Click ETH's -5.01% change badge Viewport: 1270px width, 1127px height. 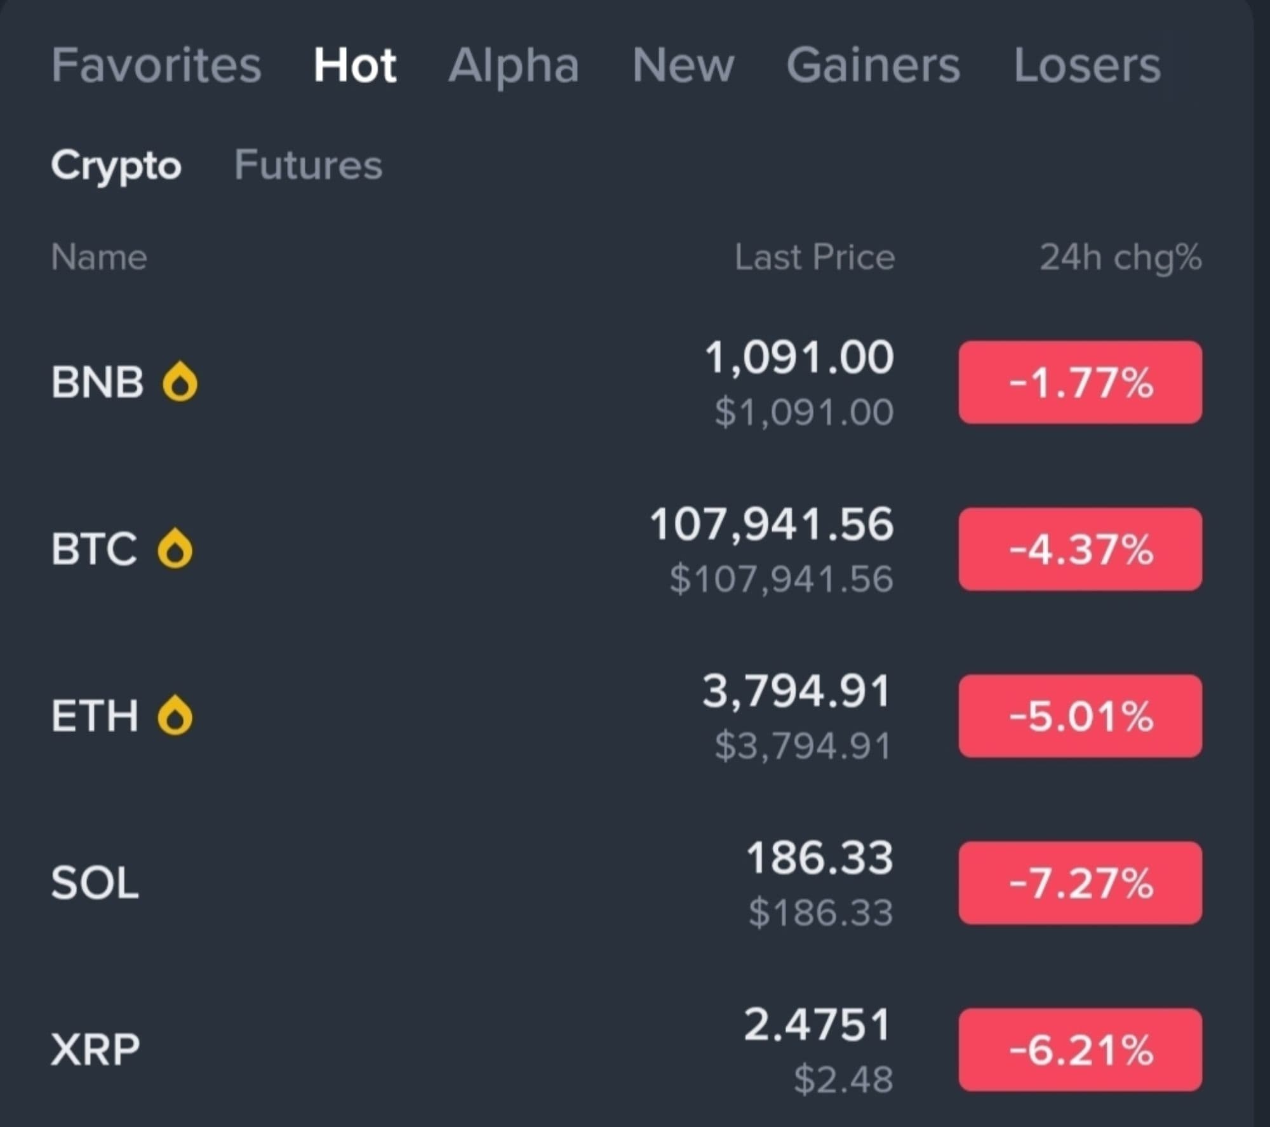pyautogui.click(x=1080, y=716)
